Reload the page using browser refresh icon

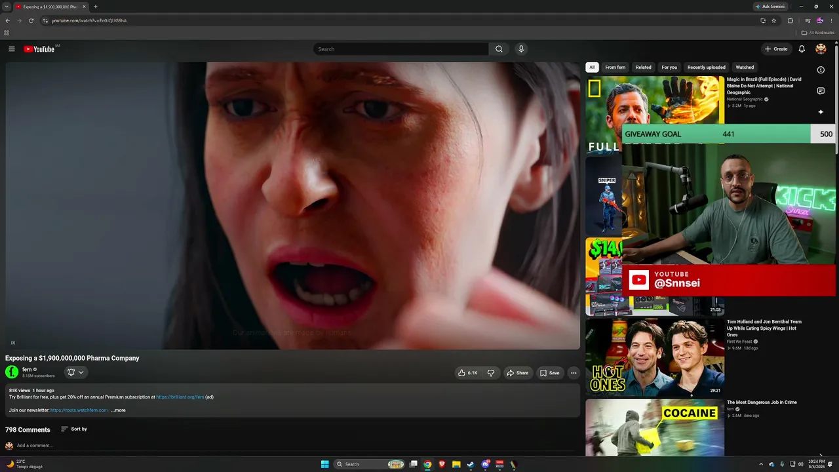[x=31, y=20]
